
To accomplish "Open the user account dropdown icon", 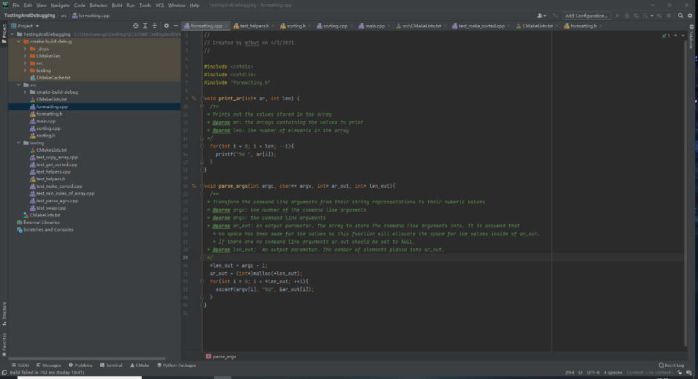I will click(542, 15).
